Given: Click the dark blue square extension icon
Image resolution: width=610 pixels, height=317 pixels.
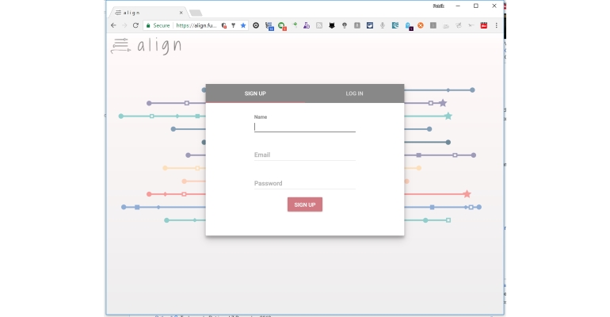Looking at the screenshot, I should [370, 25].
